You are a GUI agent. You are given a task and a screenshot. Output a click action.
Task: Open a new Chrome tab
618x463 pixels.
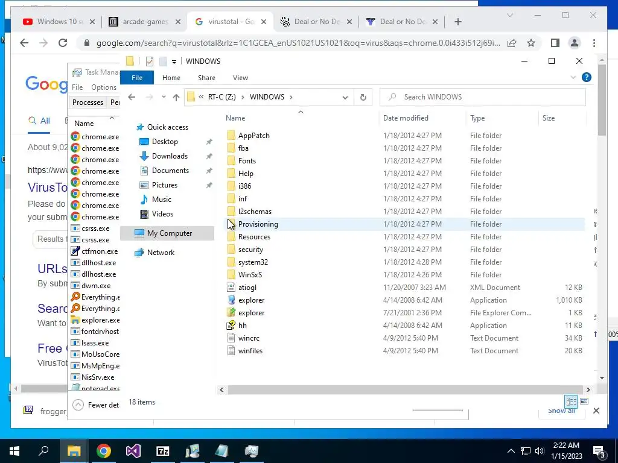click(457, 22)
